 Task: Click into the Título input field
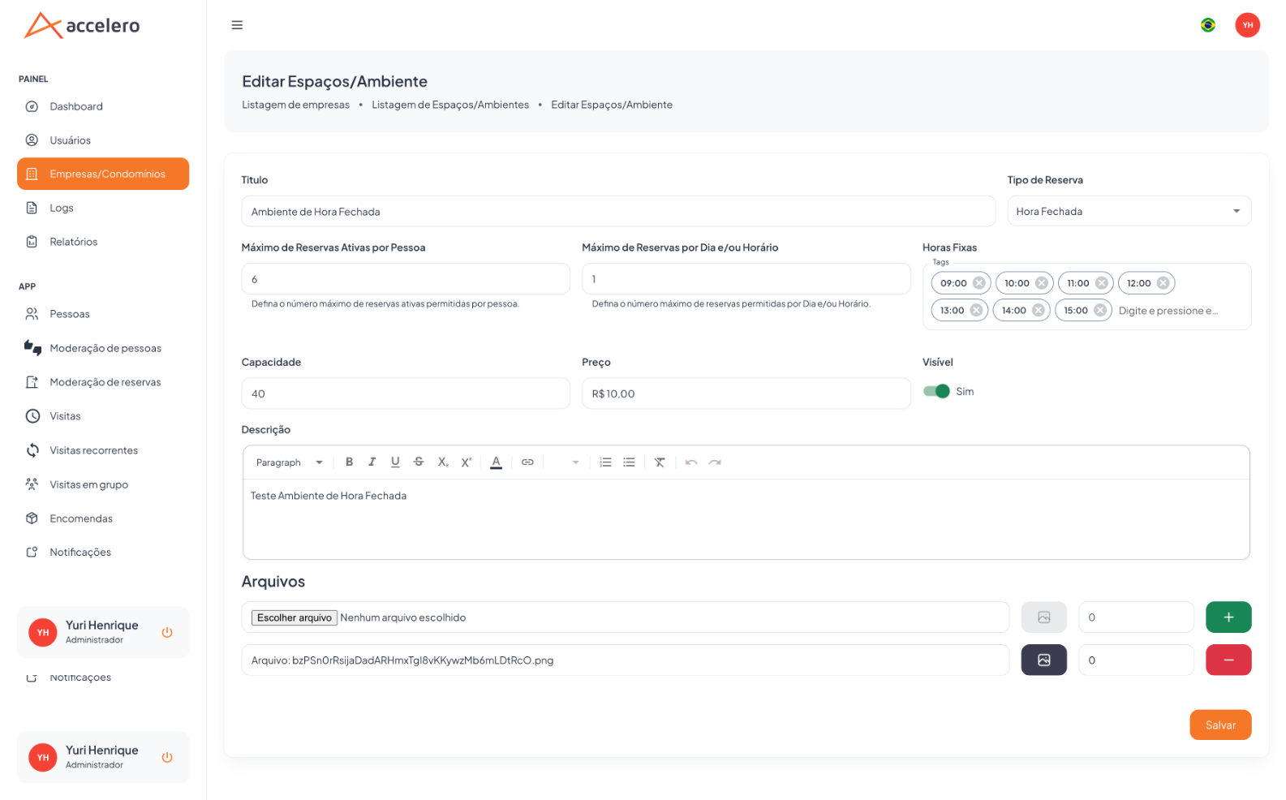[x=618, y=211]
